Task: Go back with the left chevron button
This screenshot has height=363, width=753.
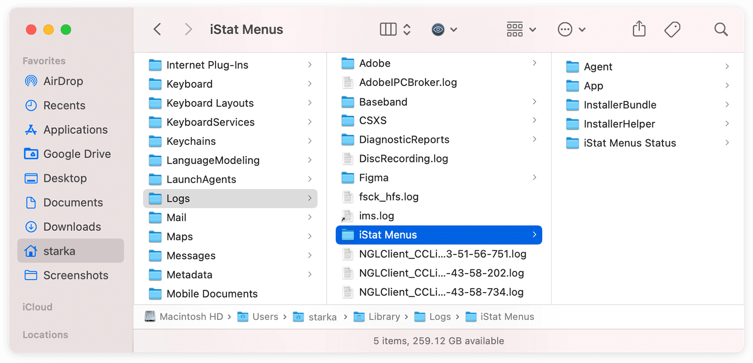Action: pos(157,29)
